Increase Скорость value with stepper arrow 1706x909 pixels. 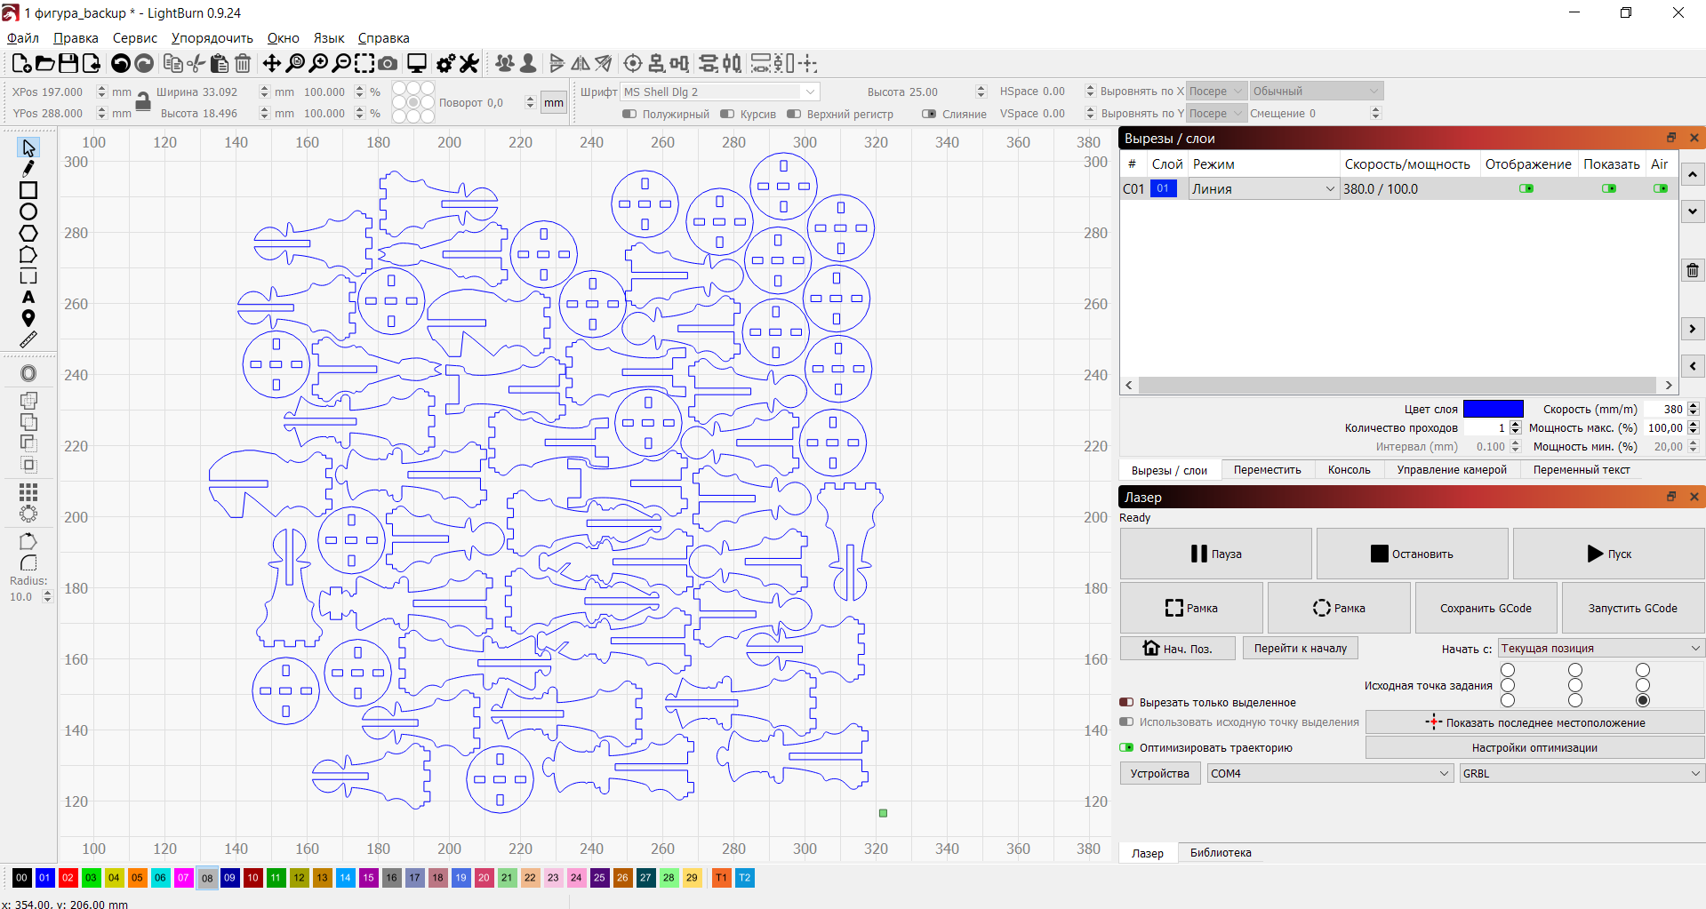coord(1693,405)
